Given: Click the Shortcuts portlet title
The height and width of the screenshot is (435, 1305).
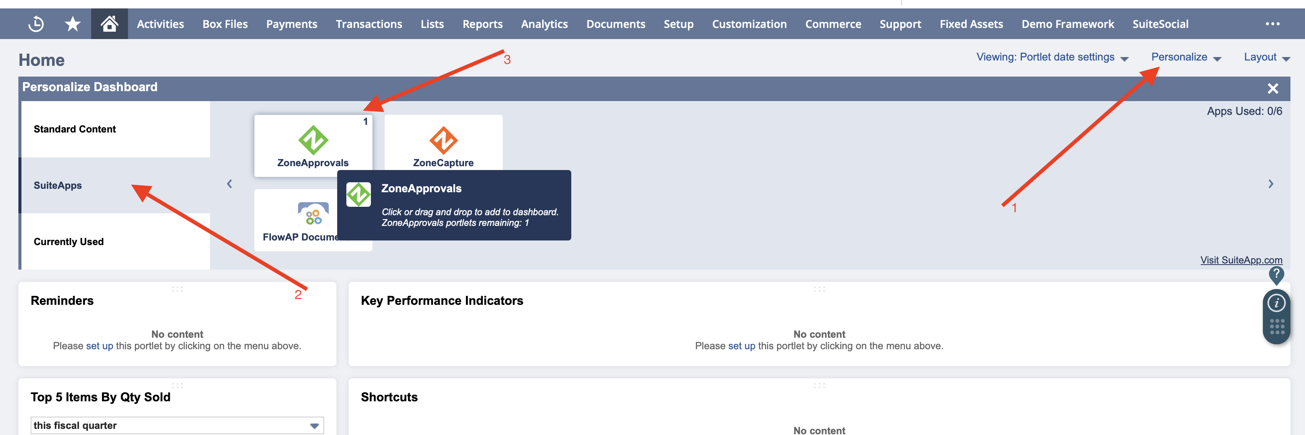Looking at the screenshot, I should [x=389, y=397].
